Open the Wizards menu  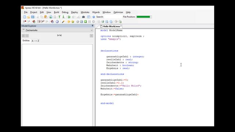pos(96,12)
